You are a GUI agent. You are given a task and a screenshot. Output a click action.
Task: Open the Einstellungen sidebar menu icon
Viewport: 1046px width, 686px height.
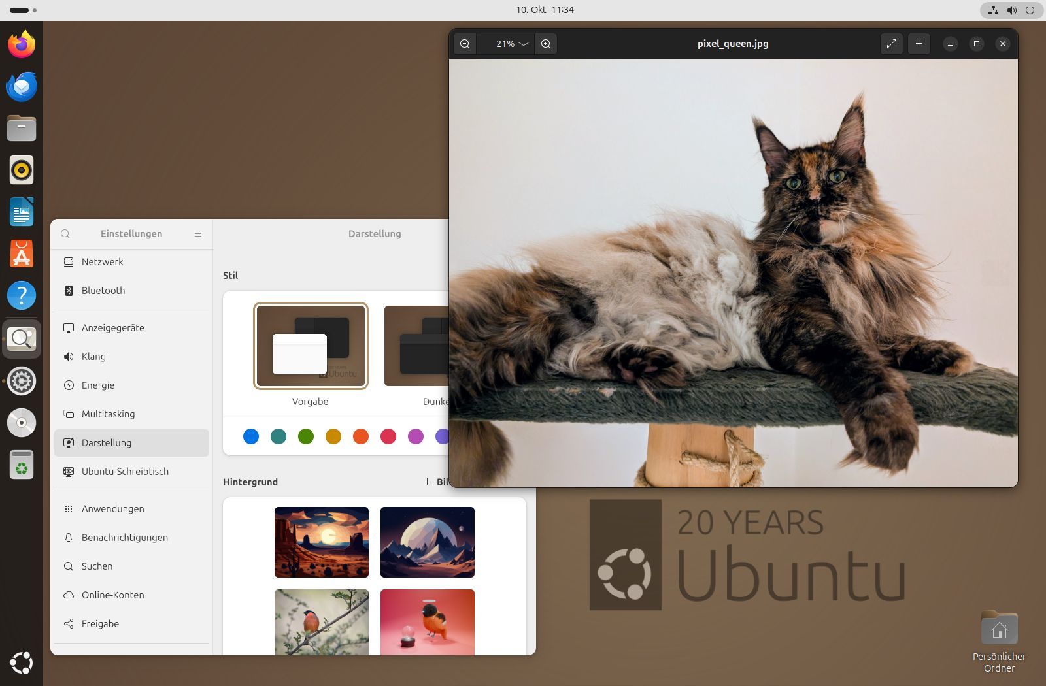198,234
